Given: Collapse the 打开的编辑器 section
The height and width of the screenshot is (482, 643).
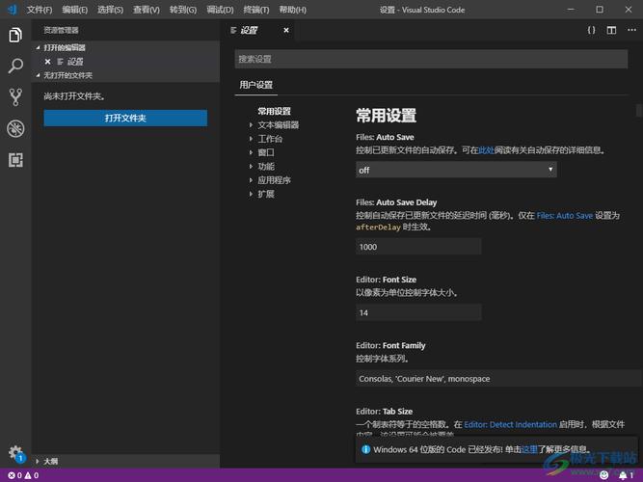Looking at the screenshot, I should pos(125,47).
